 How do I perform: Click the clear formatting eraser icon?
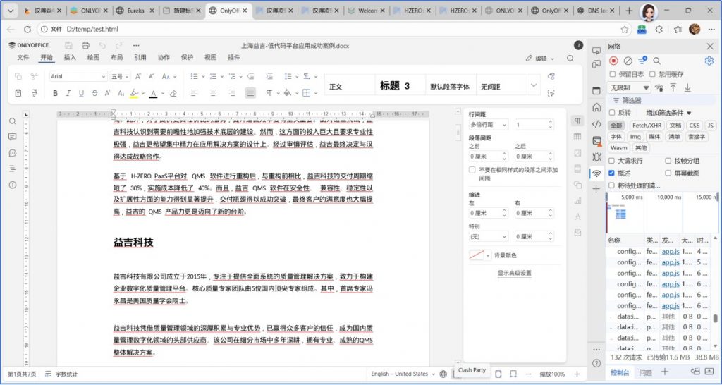[173, 93]
